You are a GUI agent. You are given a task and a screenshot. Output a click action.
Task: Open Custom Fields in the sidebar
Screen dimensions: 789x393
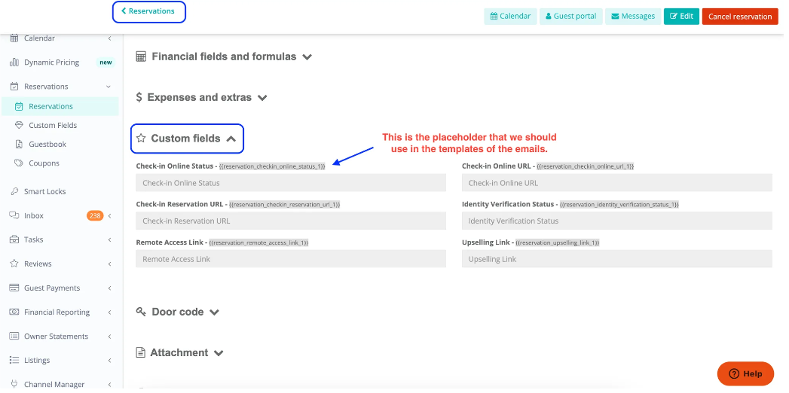pos(53,126)
